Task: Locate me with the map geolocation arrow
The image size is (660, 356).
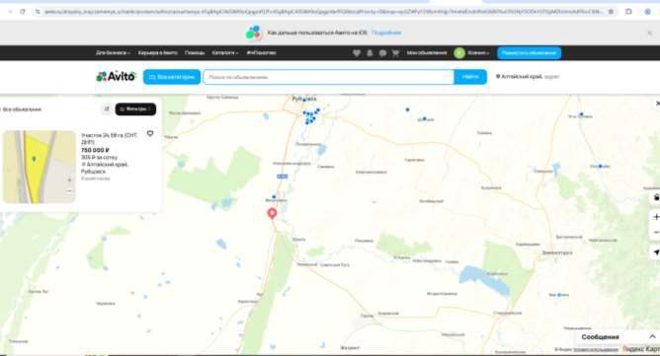Action: [655, 252]
